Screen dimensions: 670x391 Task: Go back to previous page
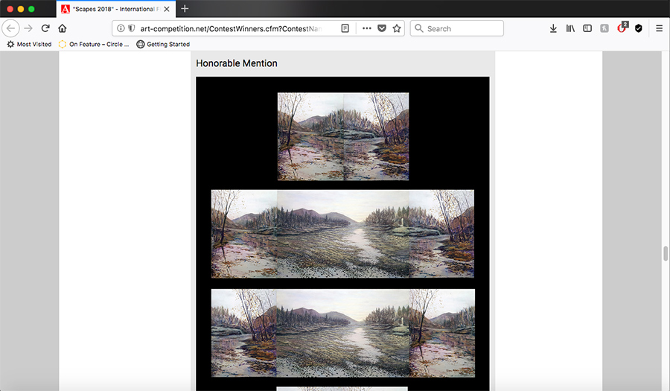(10, 28)
